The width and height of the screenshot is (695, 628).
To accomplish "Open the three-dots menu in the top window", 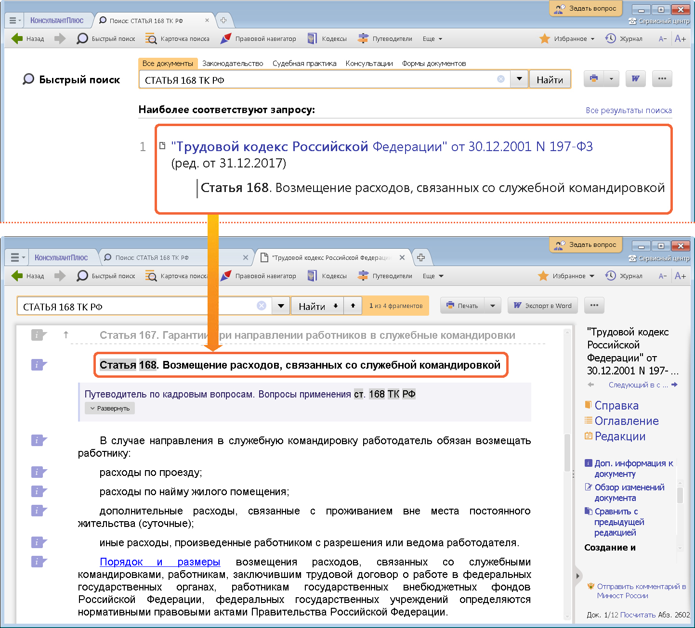I will (x=662, y=78).
